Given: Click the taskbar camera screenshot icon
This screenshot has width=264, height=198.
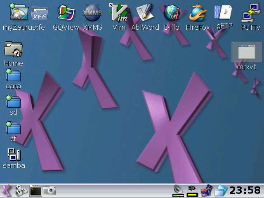Looking at the screenshot, I should tap(50, 191).
